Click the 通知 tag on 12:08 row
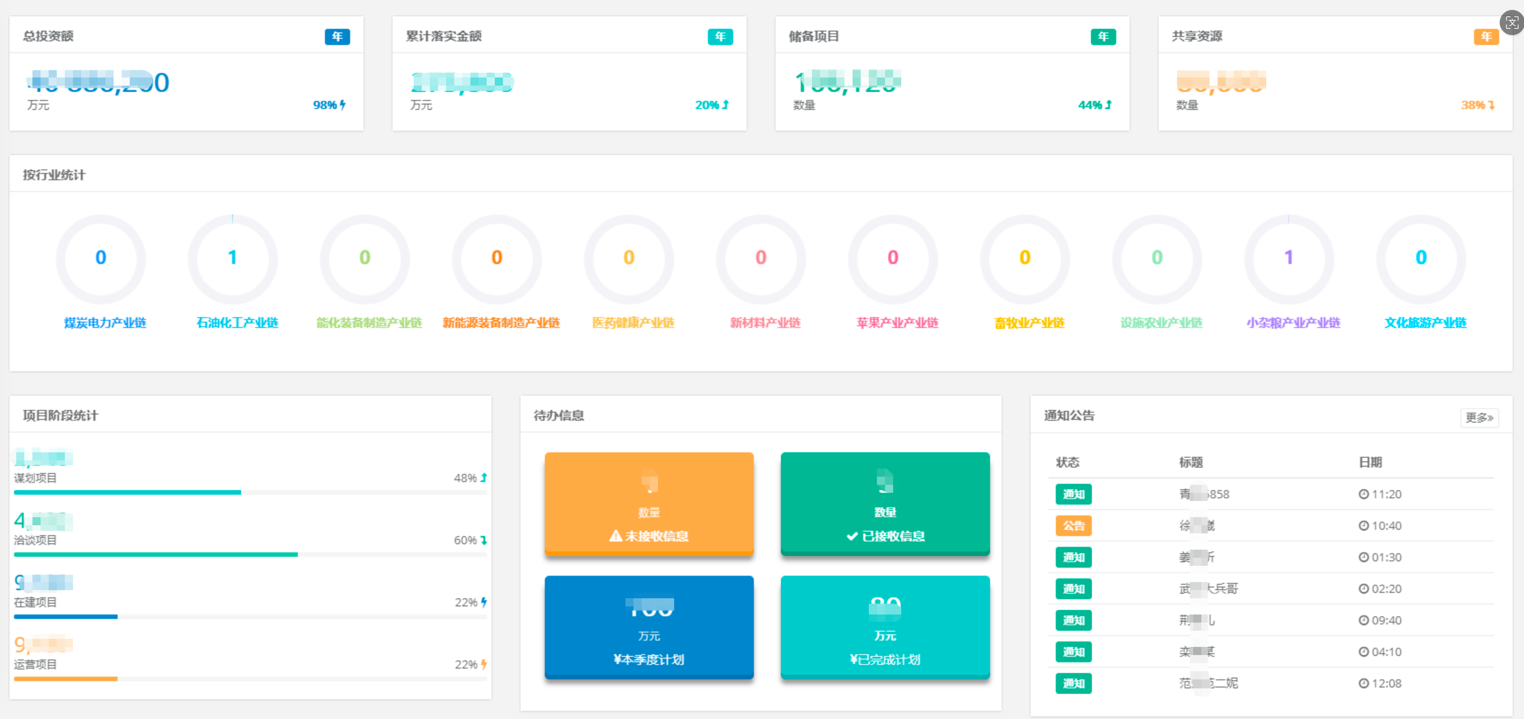This screenshot has width=1524, height=719. click(1073, 683)
